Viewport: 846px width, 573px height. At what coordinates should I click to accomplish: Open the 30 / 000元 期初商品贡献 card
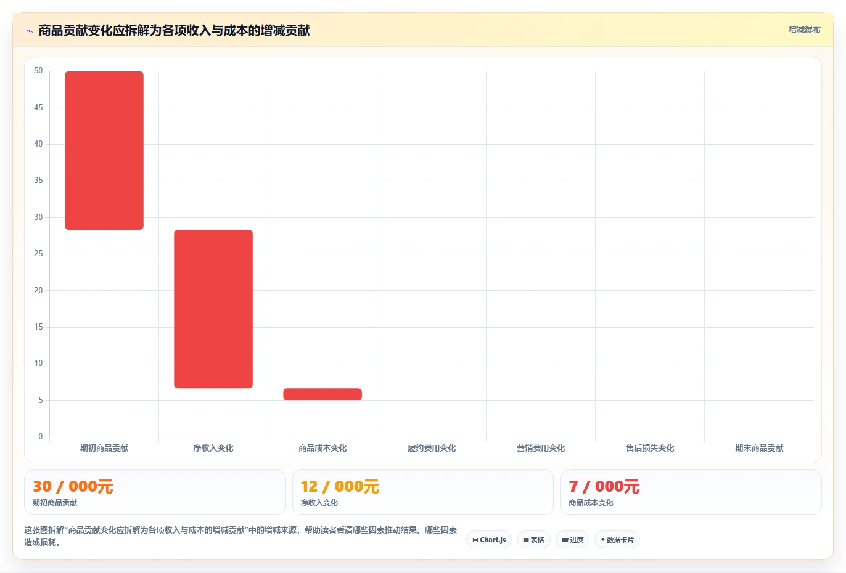point(155,492)
